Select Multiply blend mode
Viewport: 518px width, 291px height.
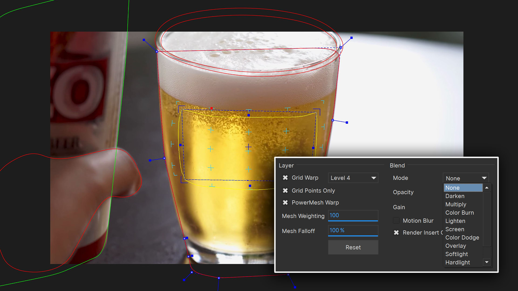coord(456,204)
